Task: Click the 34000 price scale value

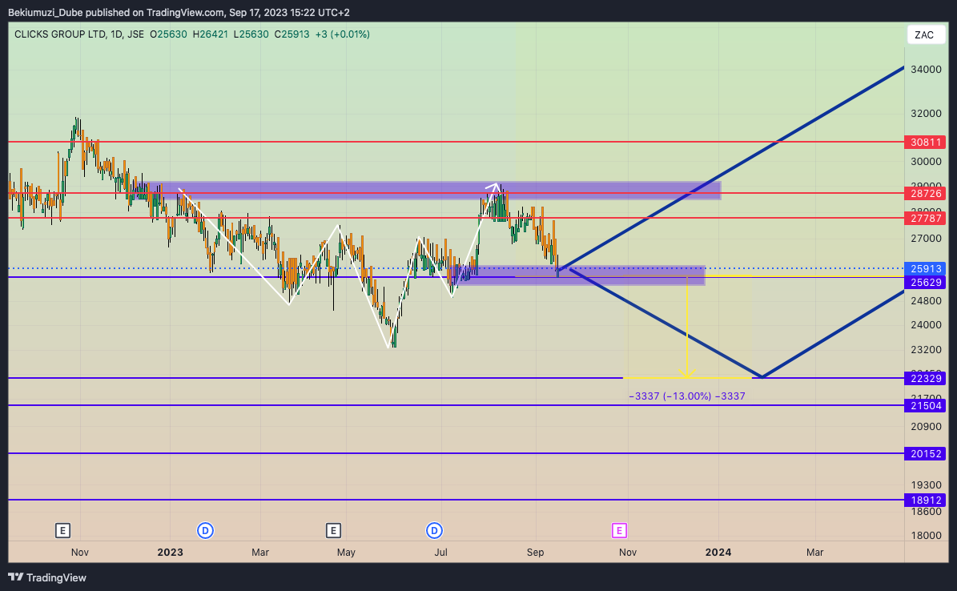Action: 926,70
